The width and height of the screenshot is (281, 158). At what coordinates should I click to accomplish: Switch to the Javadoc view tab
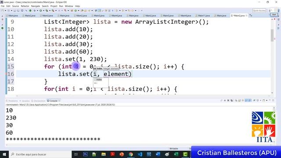click(x=25, y=101)
